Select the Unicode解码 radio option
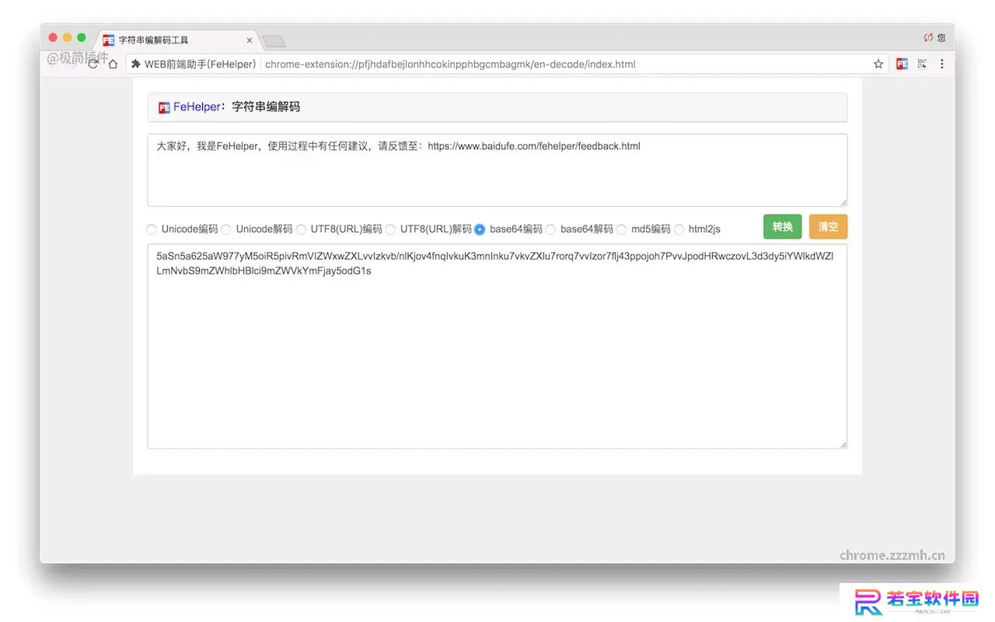995x622 pixels. (x=226, y=229)
